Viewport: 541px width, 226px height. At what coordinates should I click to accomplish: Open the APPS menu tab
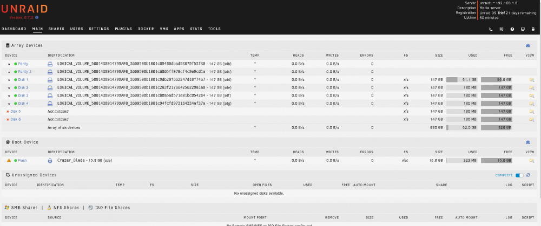[x=179, y=29]
